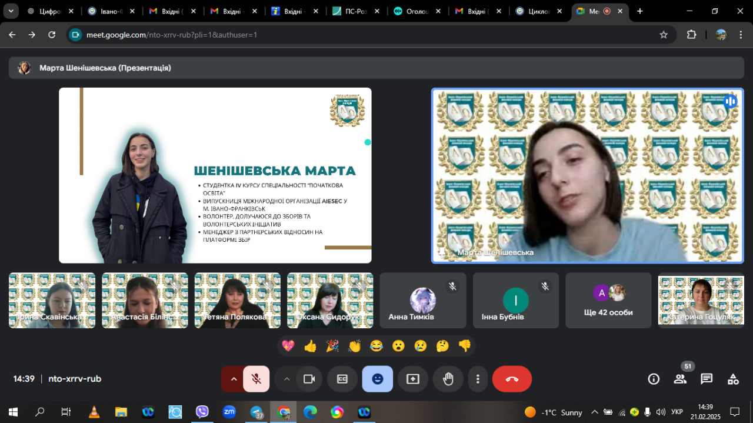Expand video settings arrow beside camera

pyautogui.click(x=286, y=379)
